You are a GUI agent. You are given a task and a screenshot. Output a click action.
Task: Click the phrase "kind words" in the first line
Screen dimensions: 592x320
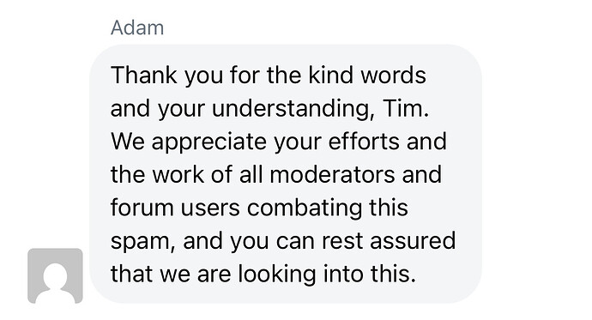coord(367,75)
